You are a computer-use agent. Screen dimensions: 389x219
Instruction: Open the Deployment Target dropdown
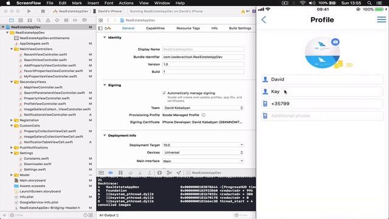point(203,145)
